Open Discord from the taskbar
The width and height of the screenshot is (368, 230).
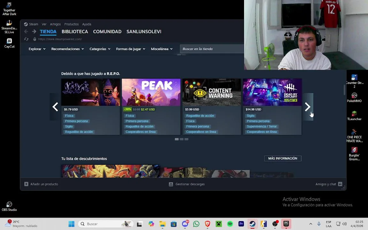tap(185, 224)
